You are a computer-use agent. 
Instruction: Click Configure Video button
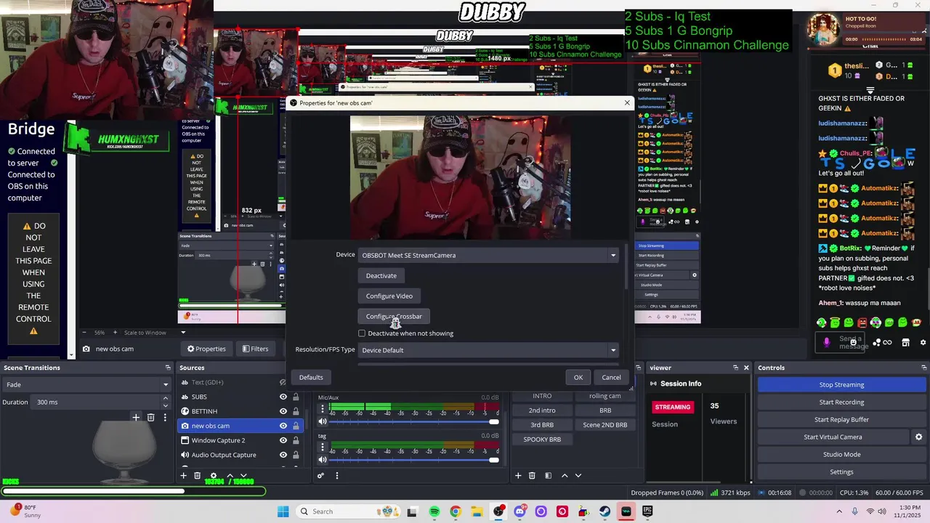point(389,296)
